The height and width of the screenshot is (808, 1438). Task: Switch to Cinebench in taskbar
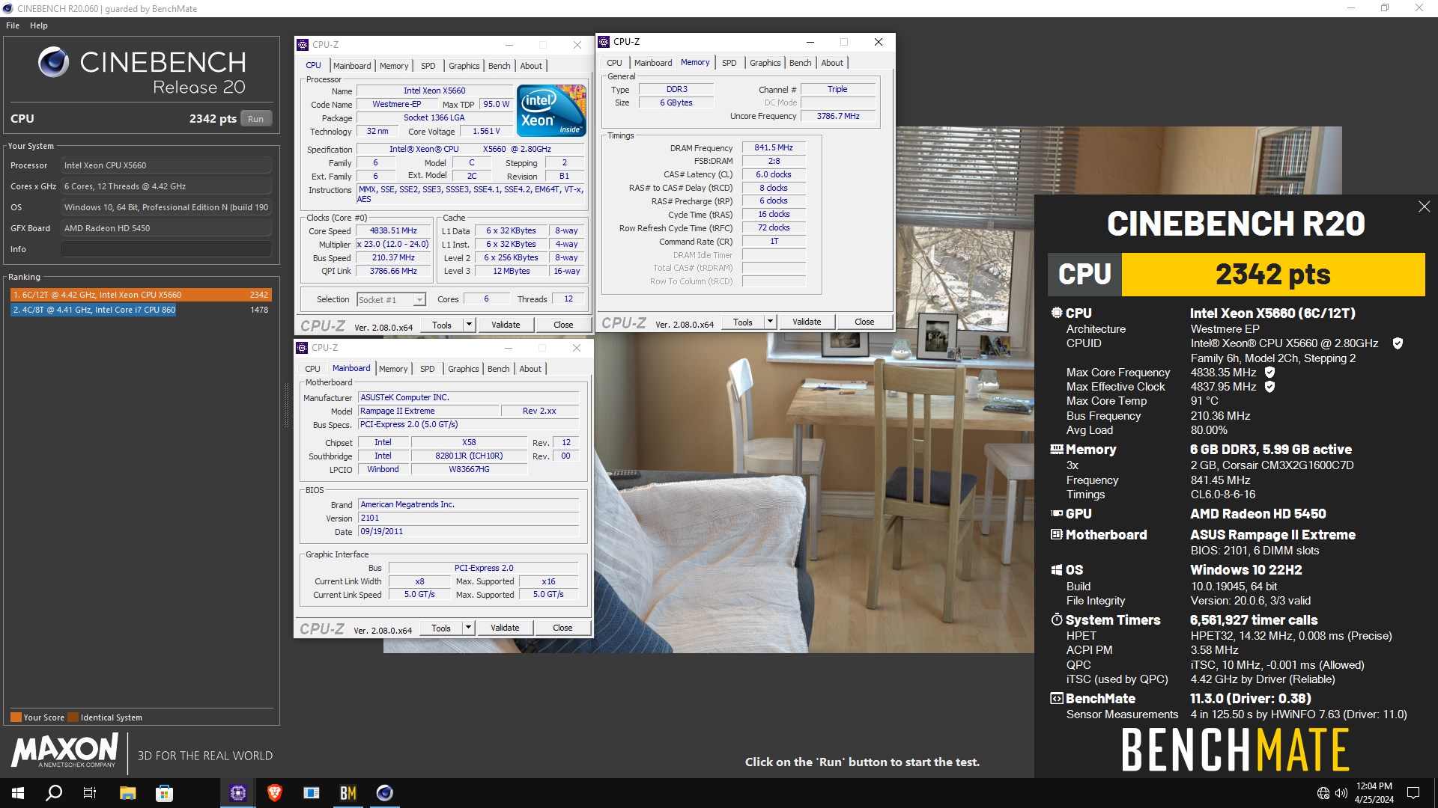pos(385,793)
